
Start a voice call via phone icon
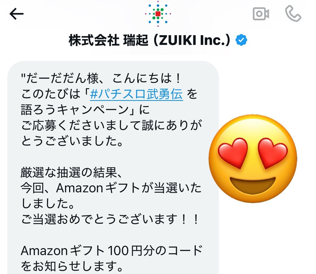(x=293, y=14)
